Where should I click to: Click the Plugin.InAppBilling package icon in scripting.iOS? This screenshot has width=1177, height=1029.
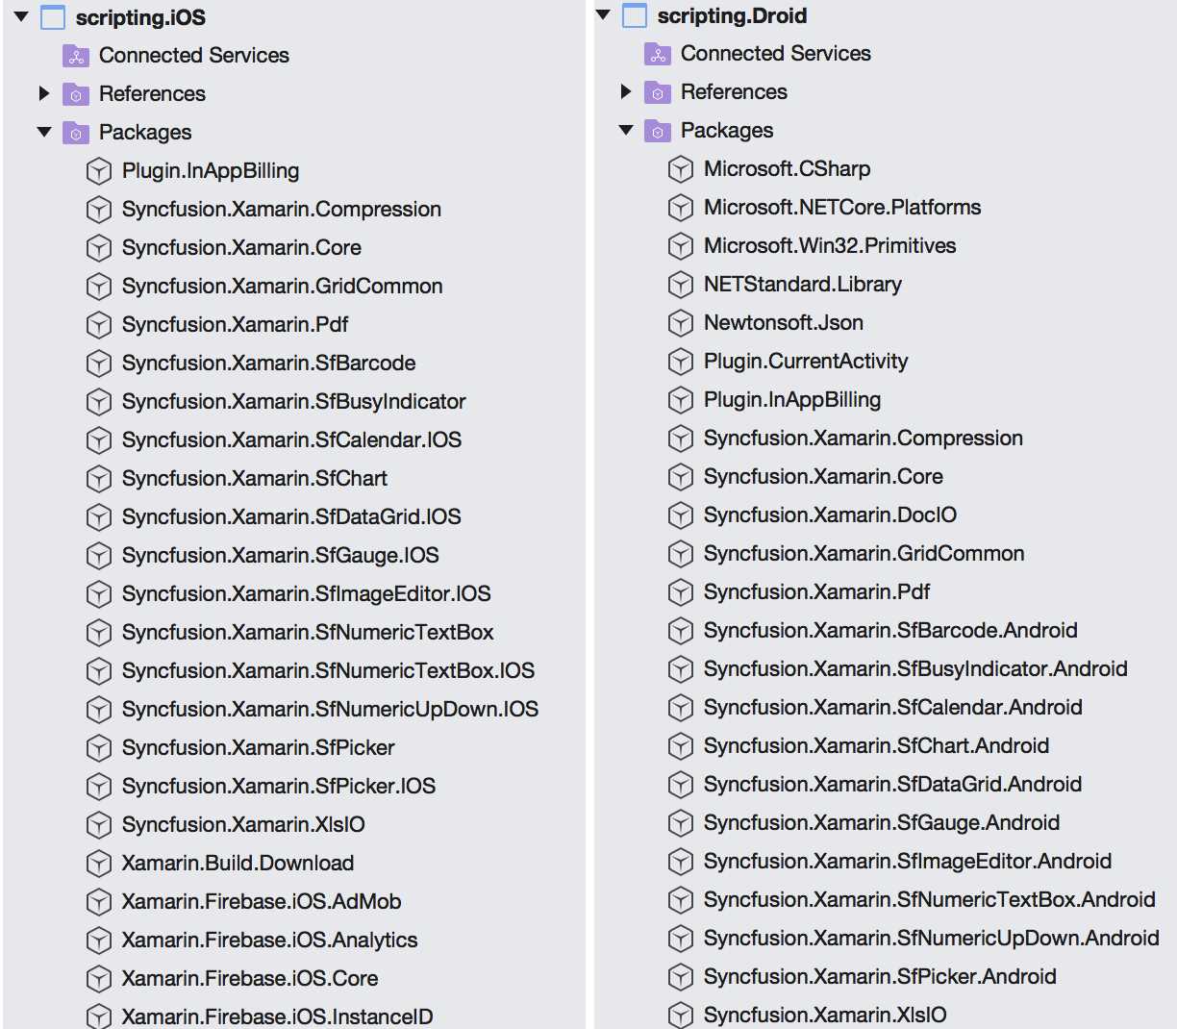click(99, 170)
